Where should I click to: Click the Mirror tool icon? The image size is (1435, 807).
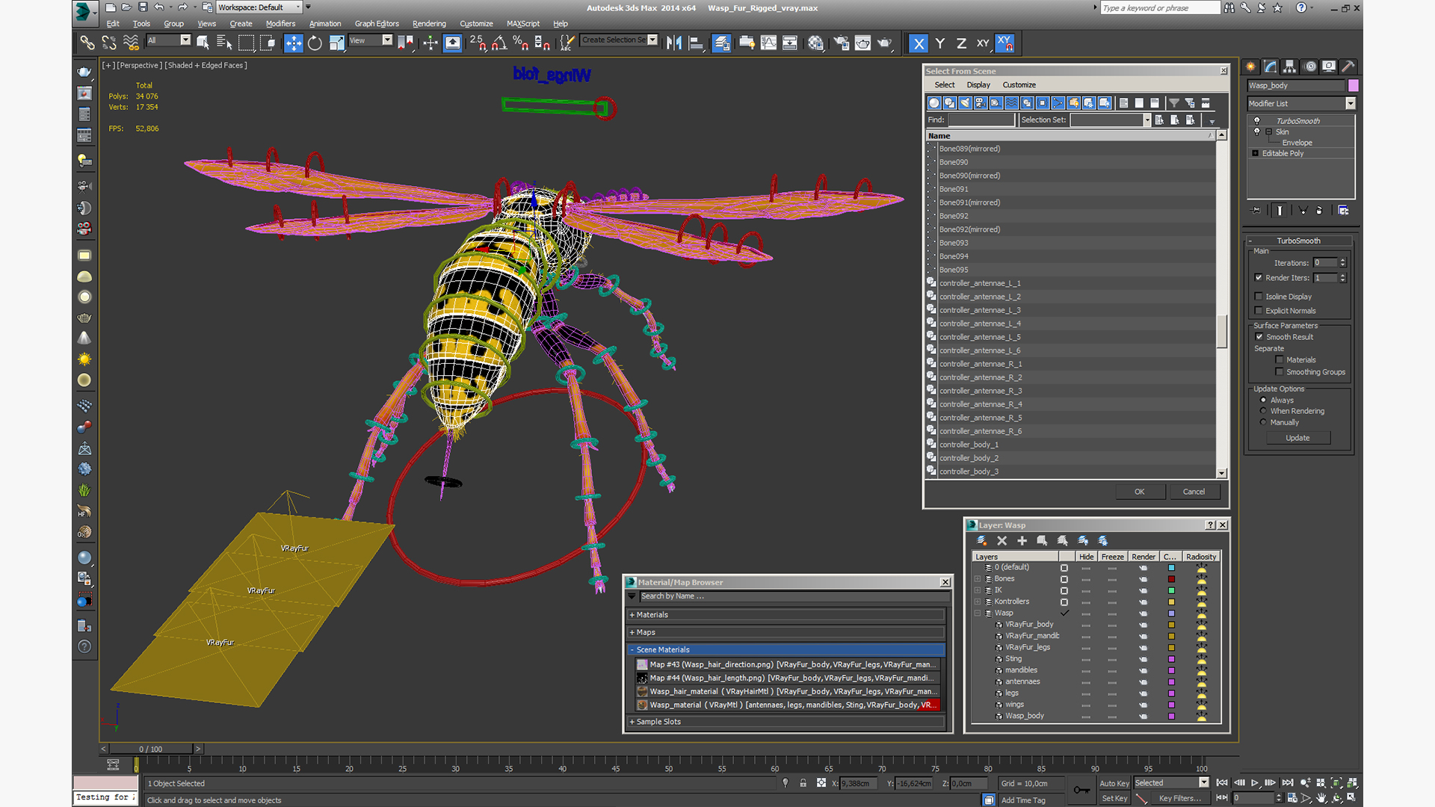coord(674,43)
